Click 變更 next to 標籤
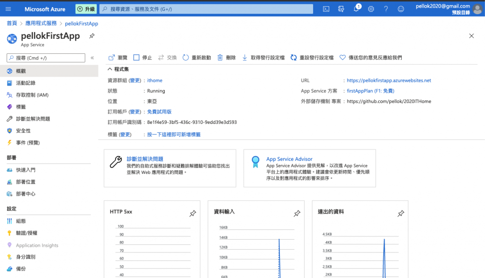The width and height of the screenshot is (485, 278). tap(125, 134)
